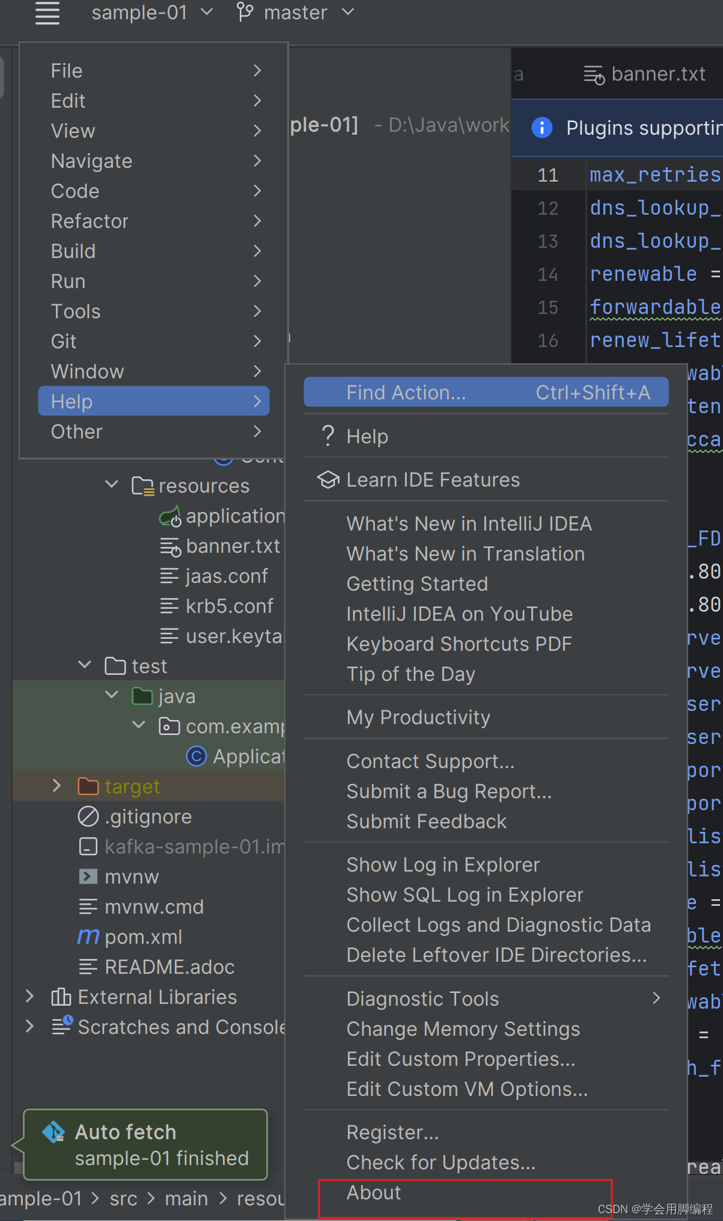This screenshot has height=1221, width=723.
Task: Choose Change Memory Settings
Action: click(x=486, y=1029)
